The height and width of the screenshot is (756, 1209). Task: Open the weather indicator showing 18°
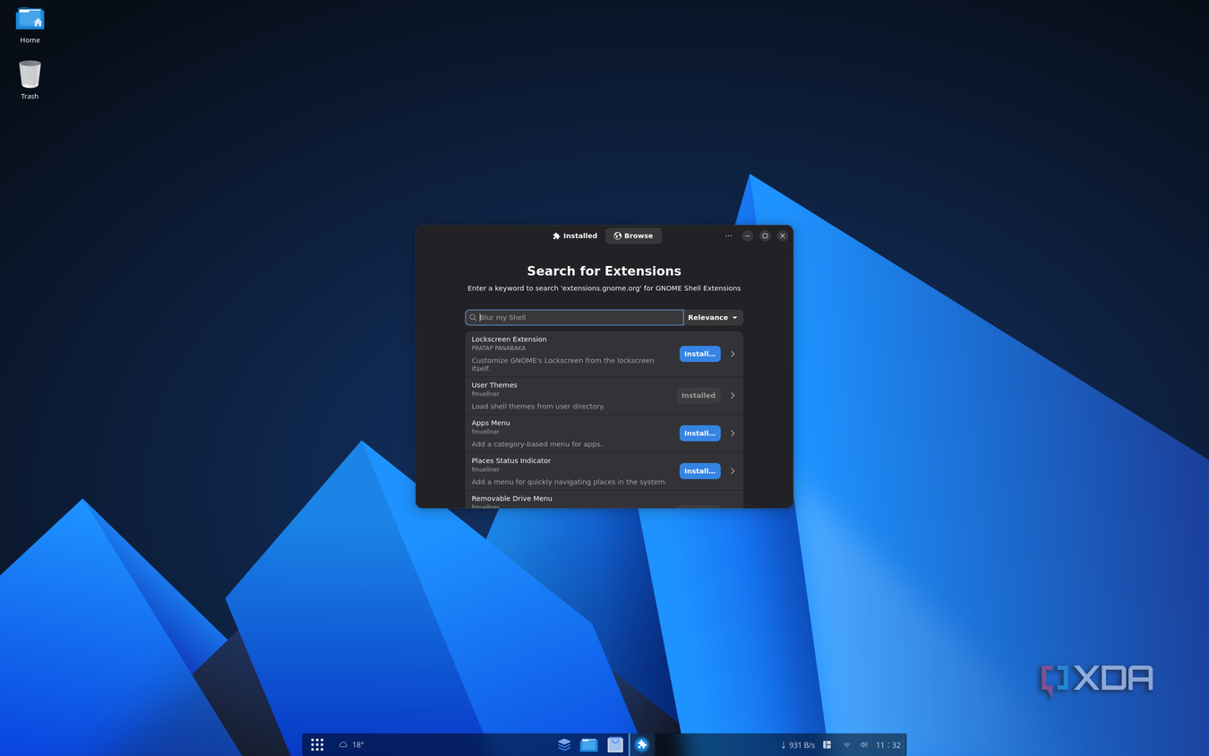click(x=351, y=744)
